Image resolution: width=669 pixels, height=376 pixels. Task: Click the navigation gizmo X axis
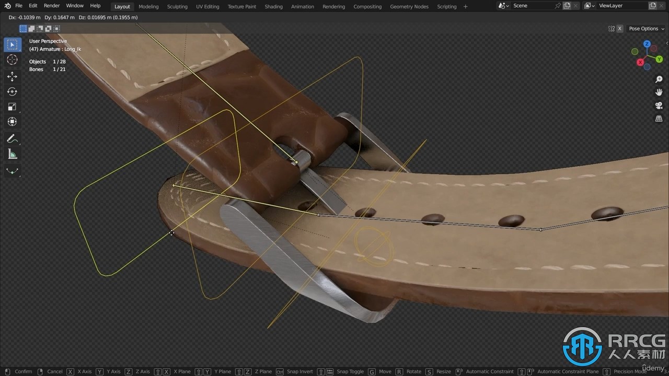point(640,62)
